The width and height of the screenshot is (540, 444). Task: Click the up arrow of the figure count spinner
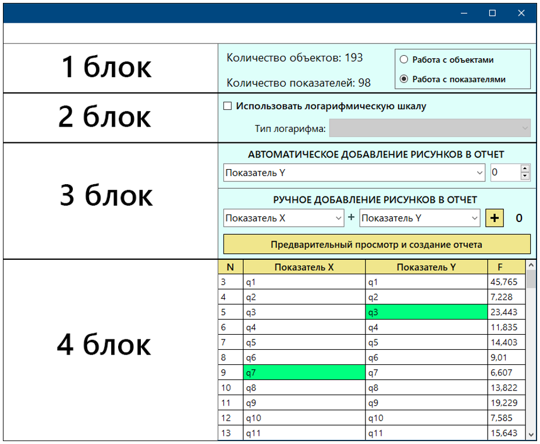[524, 169]
